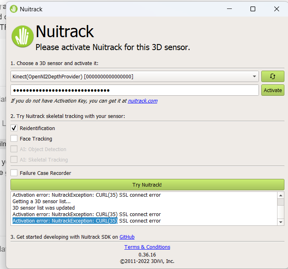
Task: Uncheck the Reidentification checkbox
Action: (x=14, y=128)
